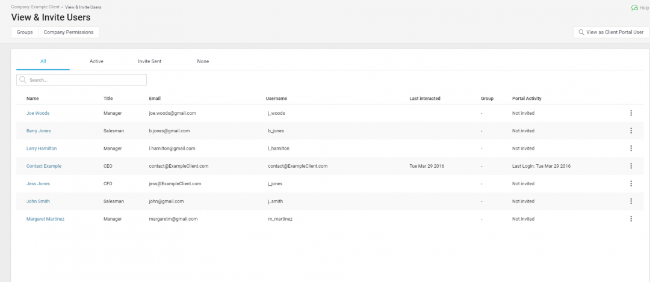Click the username j_woods

[x=276, y=113]
